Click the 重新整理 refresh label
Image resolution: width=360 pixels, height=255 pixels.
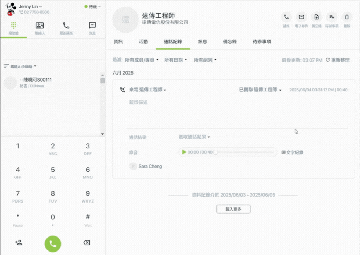tap(340, 60)
